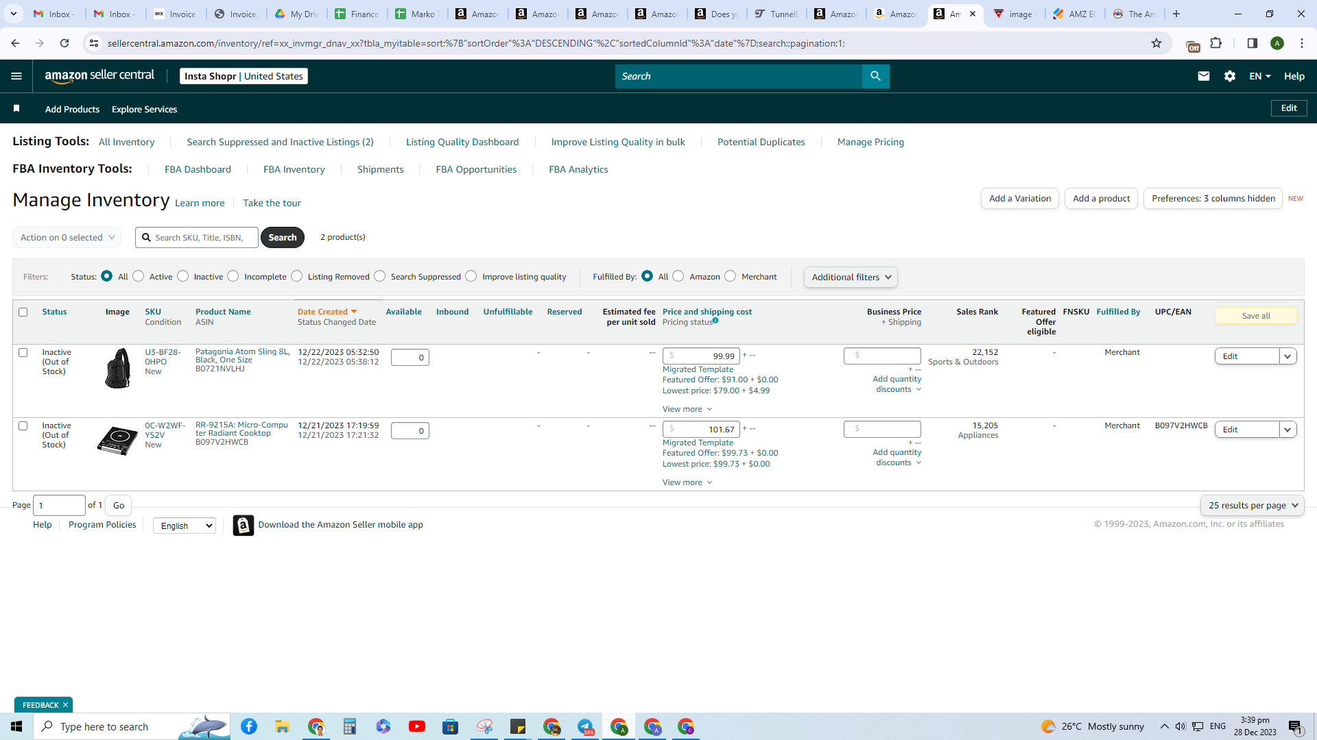Open Listing Quality Dashboard

pos(462,142)
